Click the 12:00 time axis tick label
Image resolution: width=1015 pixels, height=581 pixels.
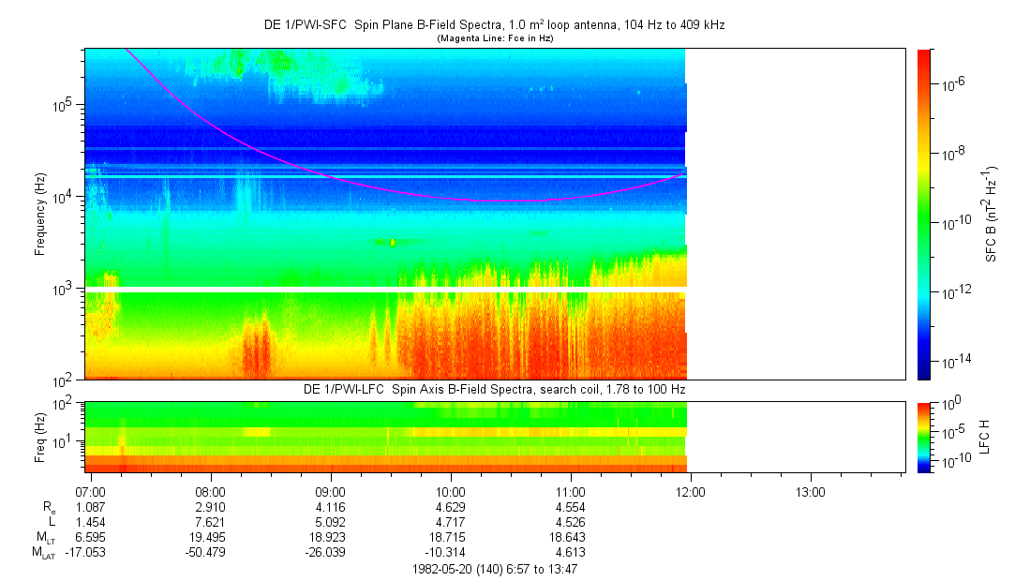pos(691,491)
